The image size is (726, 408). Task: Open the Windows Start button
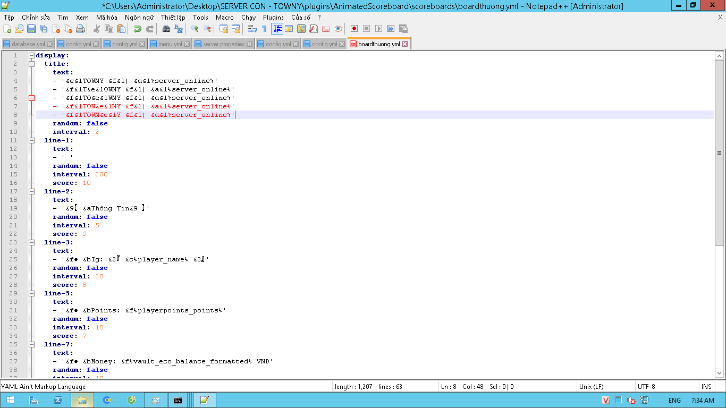10,400
